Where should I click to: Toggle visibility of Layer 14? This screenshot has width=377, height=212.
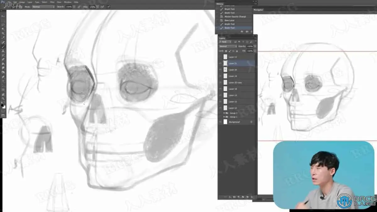tap(220, 95)
